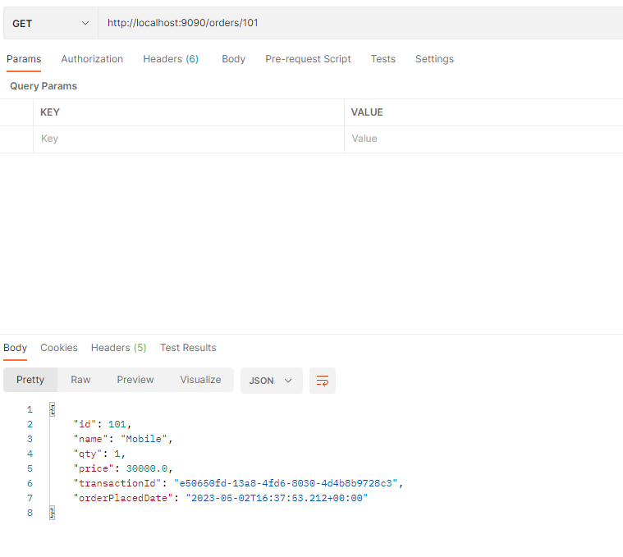Open the Test Results tab
Viewport: 623px width, 557px height.
(x=188, y=348)
